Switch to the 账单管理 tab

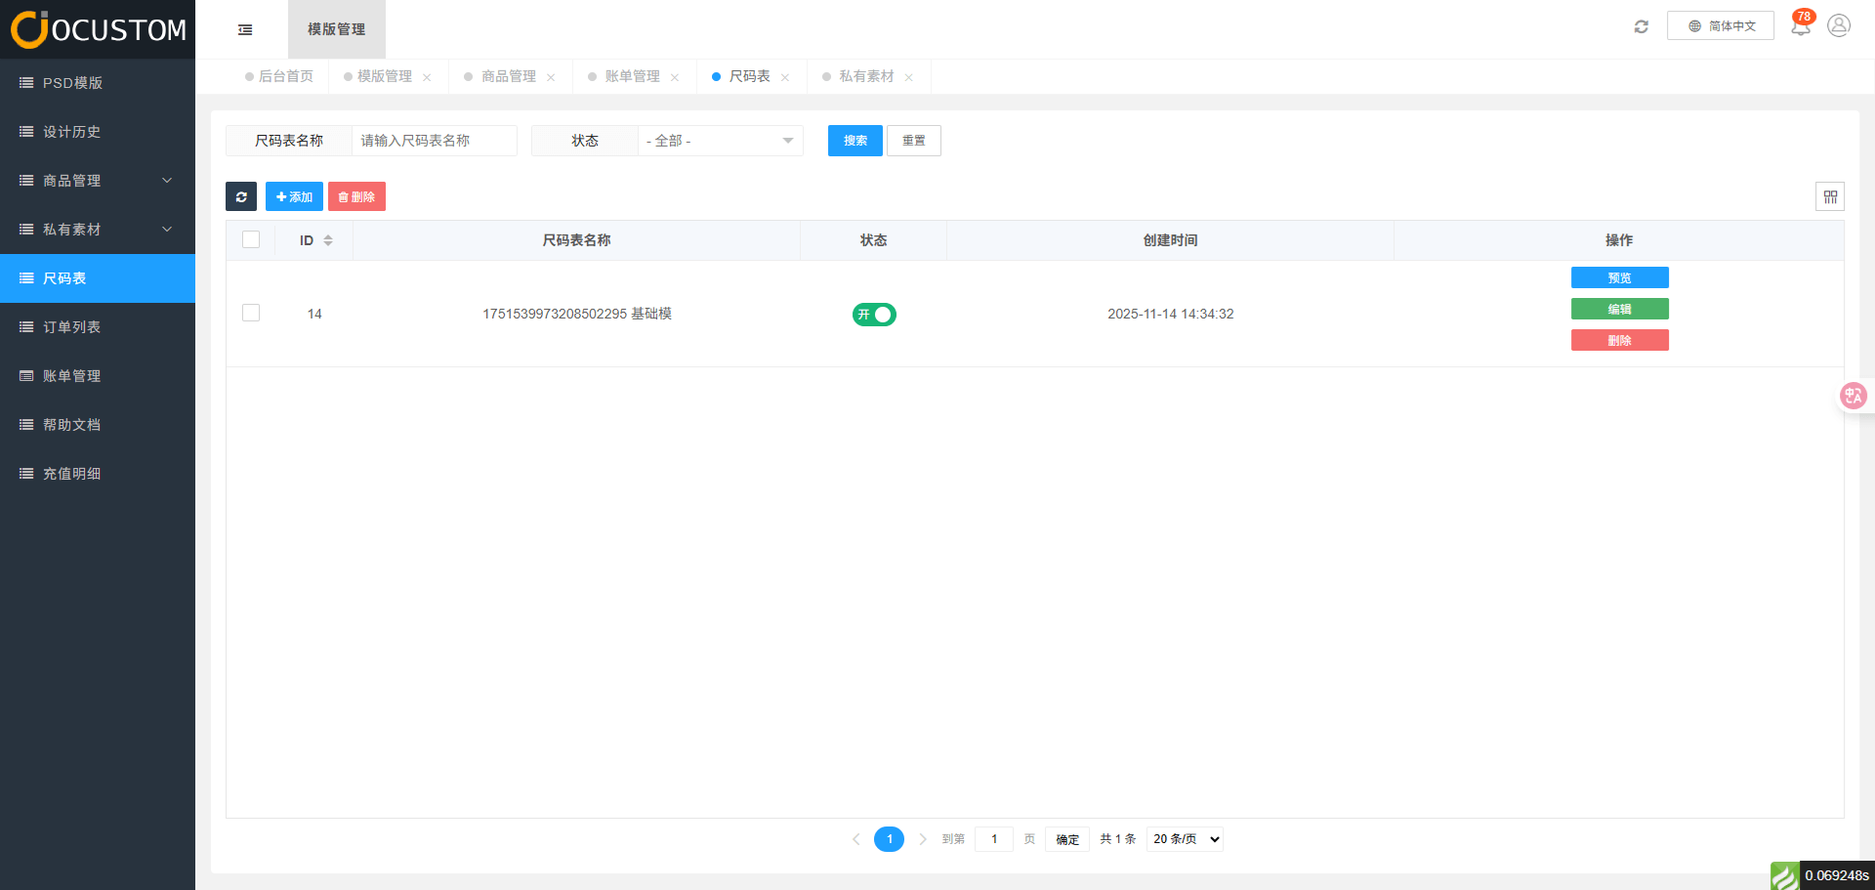click(632, 76)
